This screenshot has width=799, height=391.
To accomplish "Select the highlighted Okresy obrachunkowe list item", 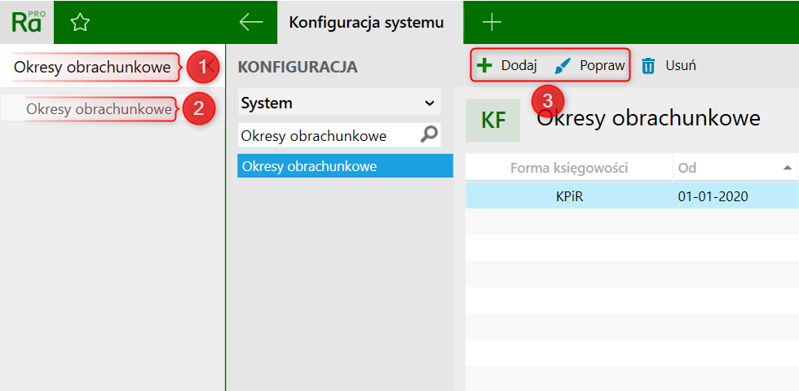I will click(345, 166).
